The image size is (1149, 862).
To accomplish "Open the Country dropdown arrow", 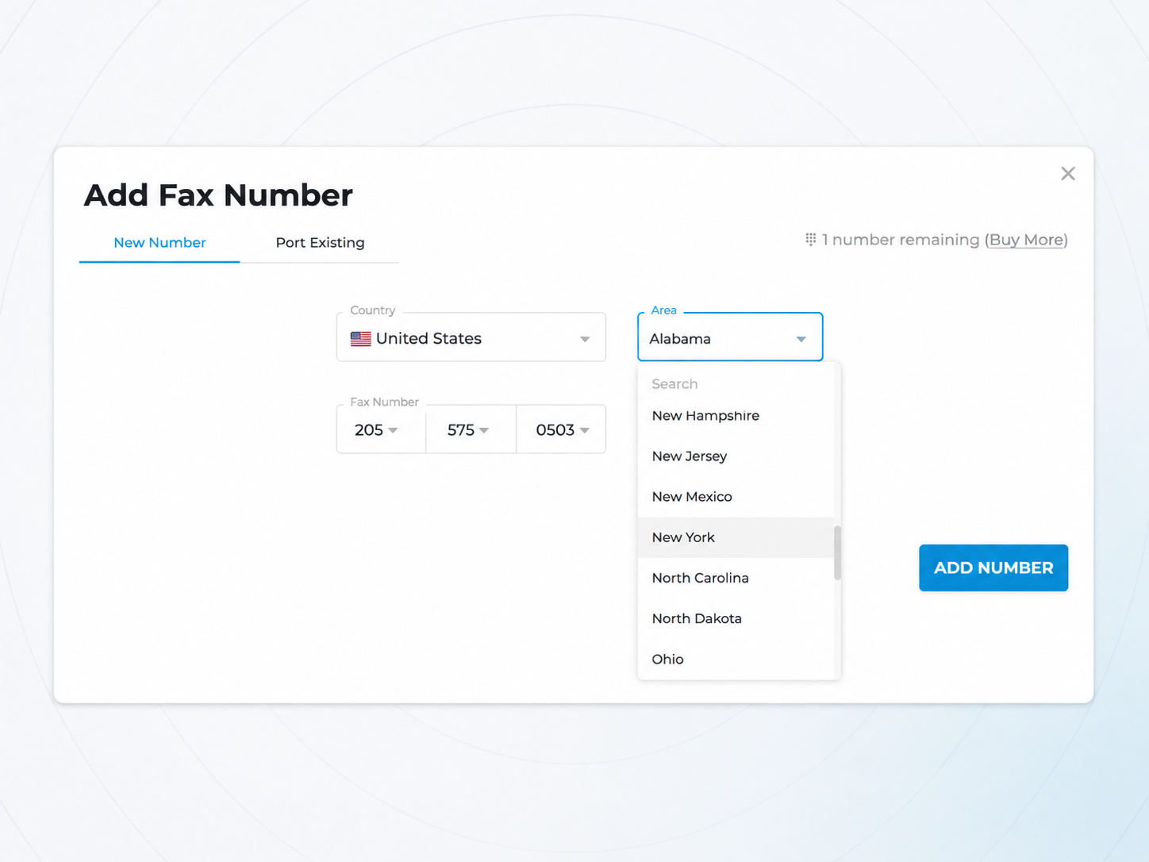I will click(585, 339).
